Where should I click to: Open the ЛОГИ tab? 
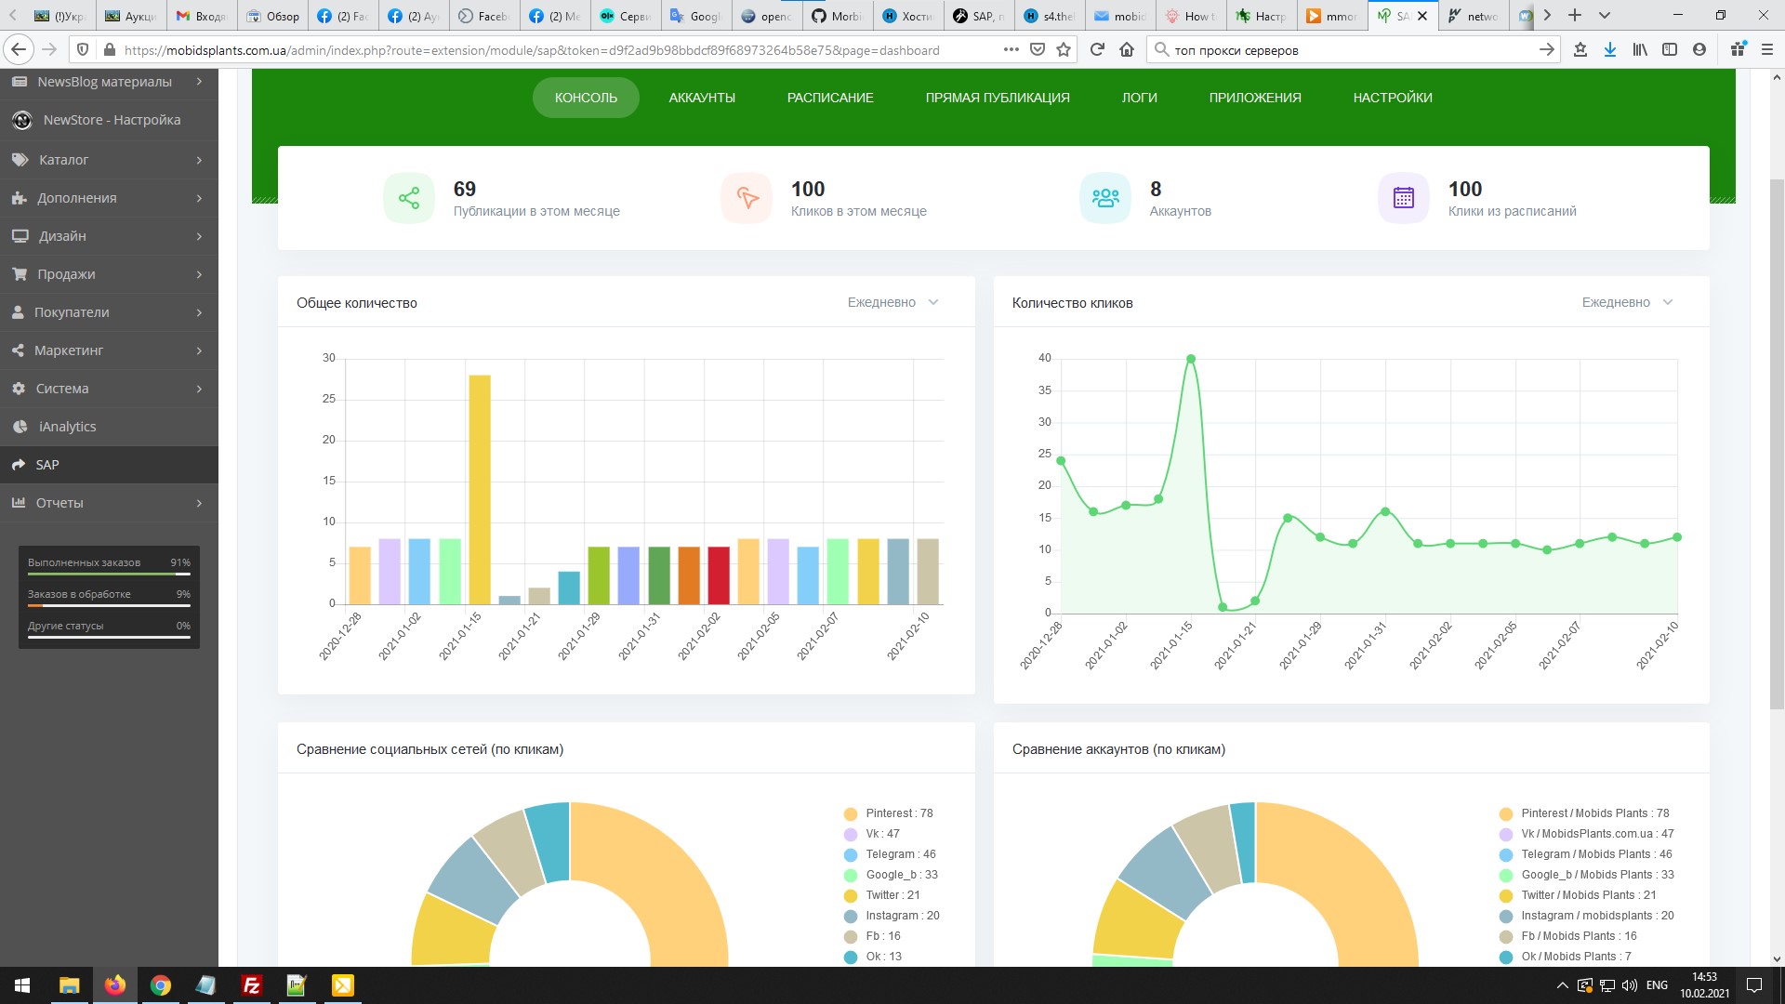tap(1140, 98)
